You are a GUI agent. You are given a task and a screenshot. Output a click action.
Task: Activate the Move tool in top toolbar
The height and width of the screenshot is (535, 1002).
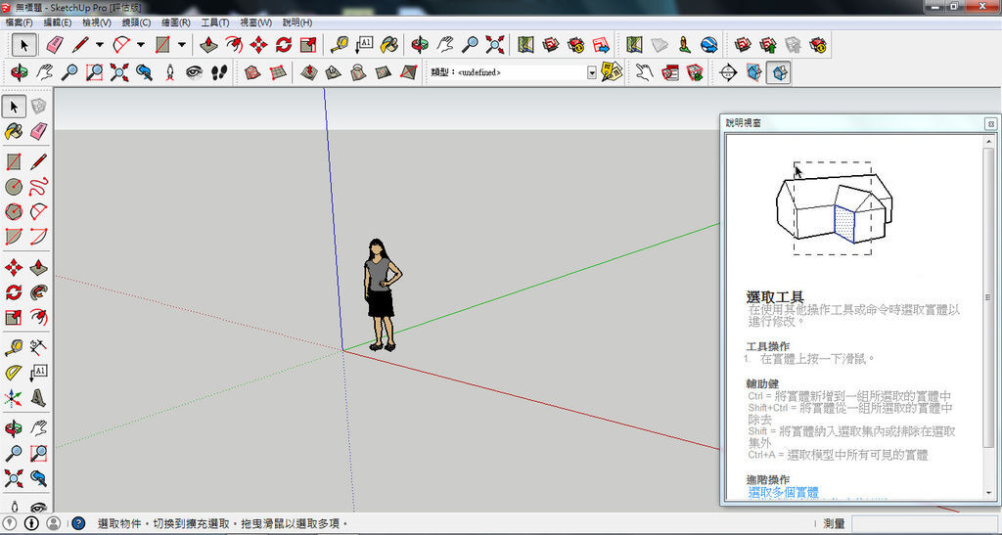tap(258, 45)
